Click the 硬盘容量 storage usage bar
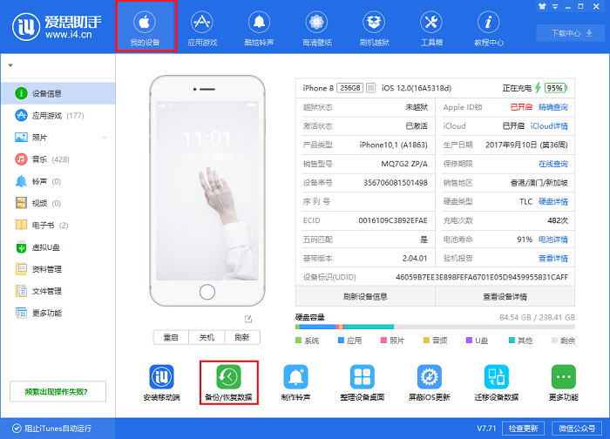This screenshot has height=439, width=610. click(435, 327)
